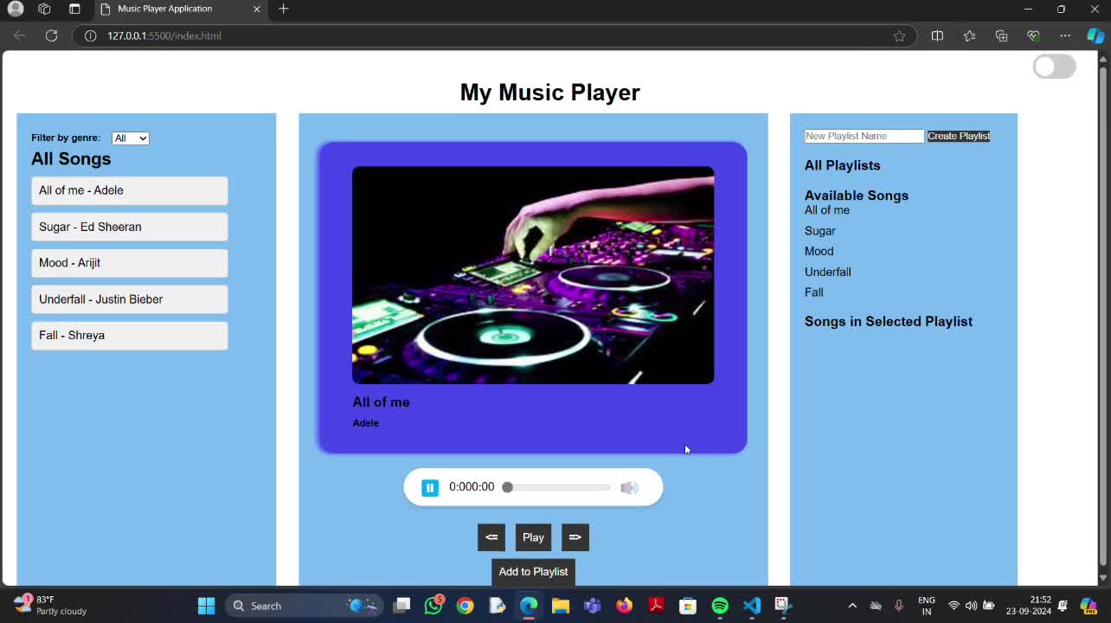Click the DJ turntable album artwork
The image size is (1111, 623).
(533, 275)
